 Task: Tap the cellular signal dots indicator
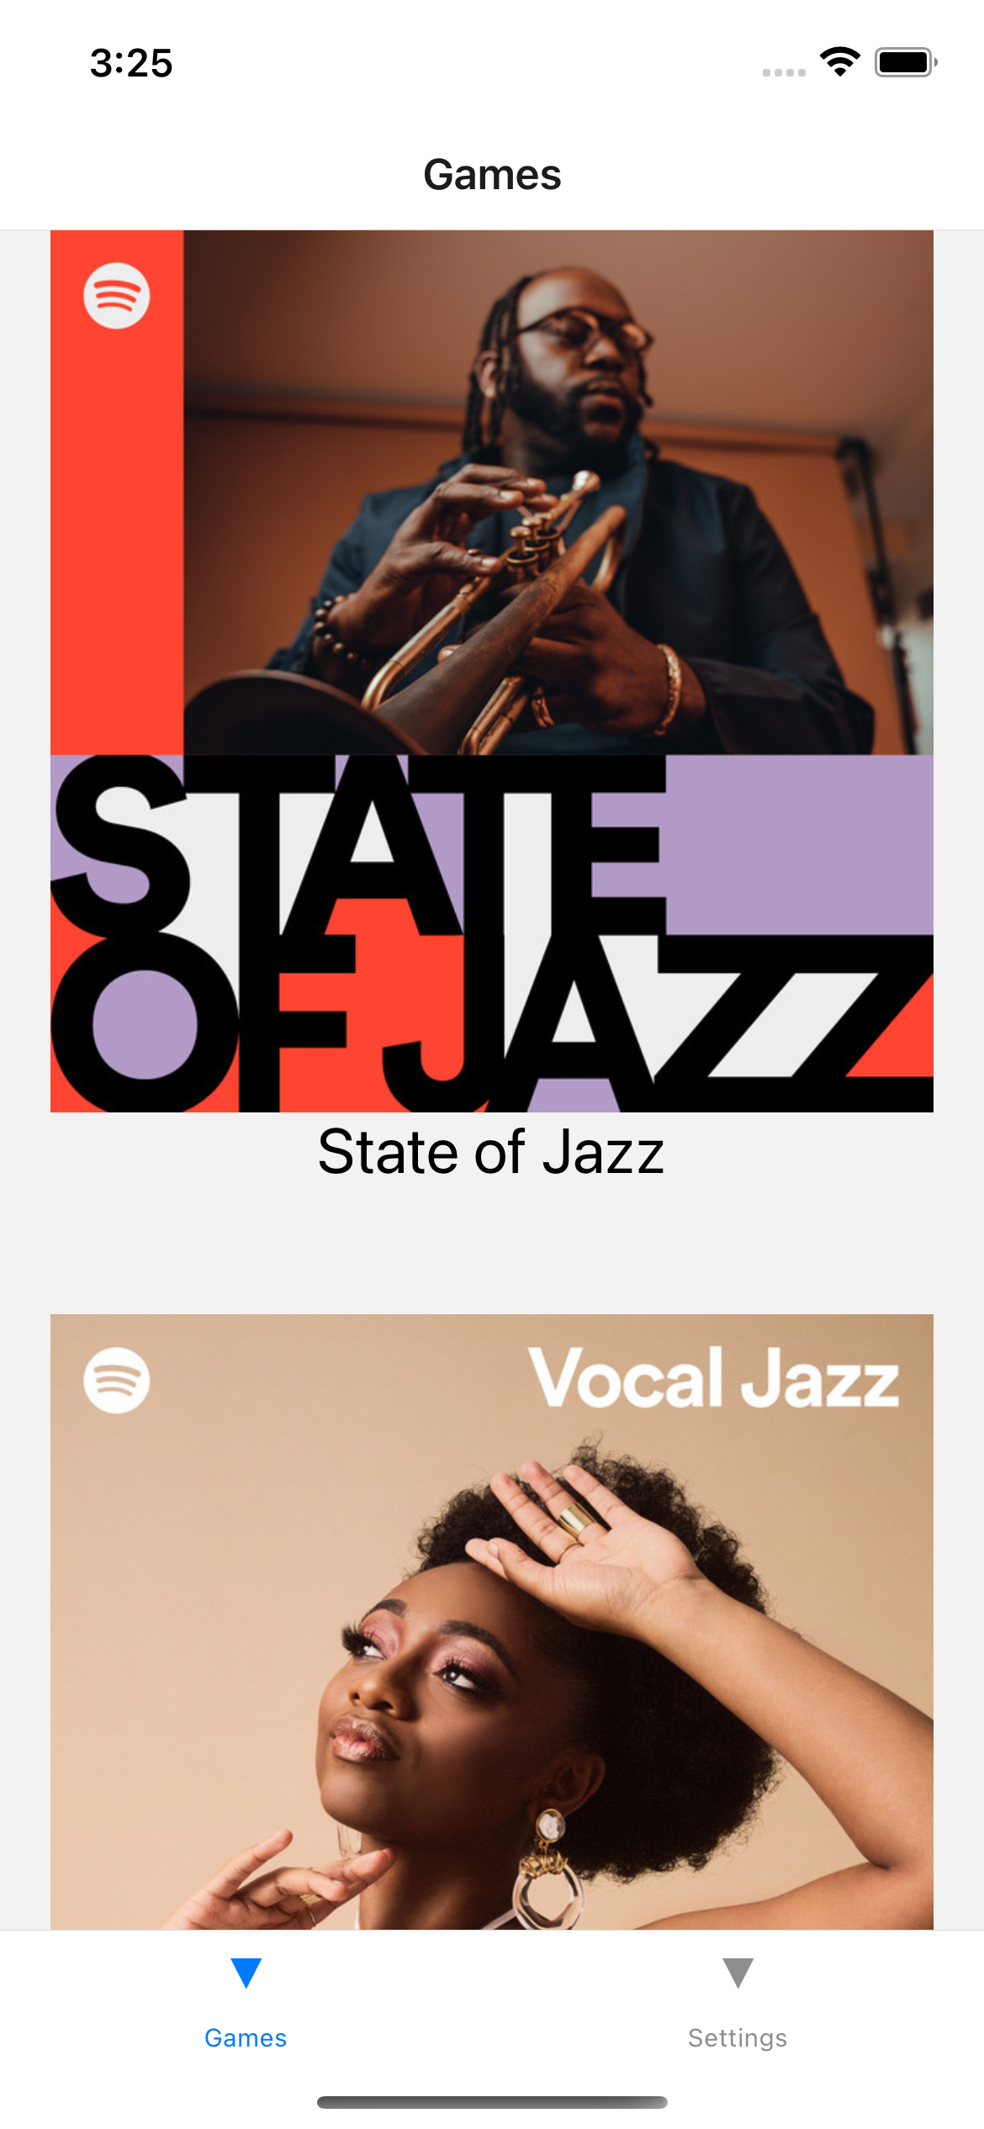click(784, 73)
